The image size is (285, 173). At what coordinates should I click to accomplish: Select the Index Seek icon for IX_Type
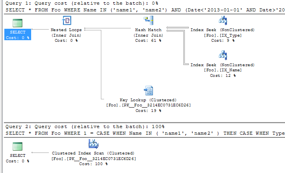[x=222, y=21]
